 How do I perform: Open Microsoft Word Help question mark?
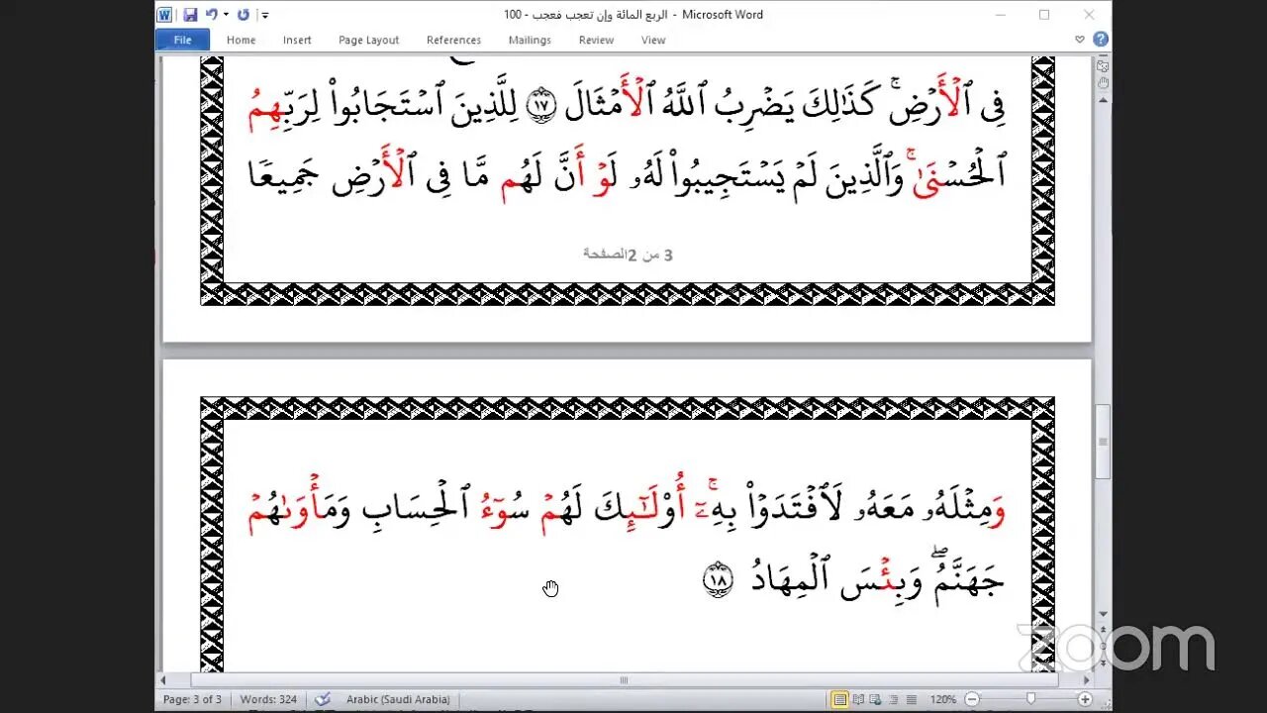[1100, 40]
